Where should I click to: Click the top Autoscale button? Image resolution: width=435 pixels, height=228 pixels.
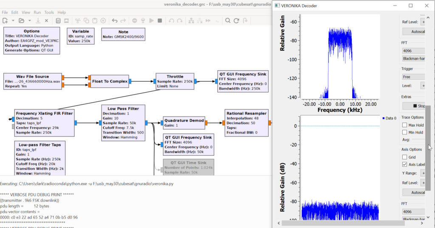coord(414,31)
